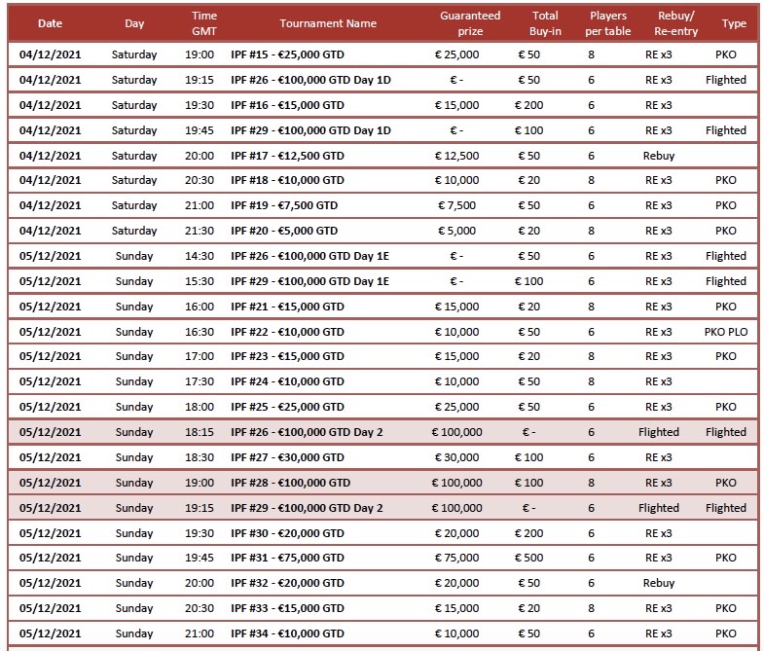Select IPF #26 - €100,000 GTD Day 1E
Image resolution: width=764 pixels, height=651 pixels.
tap(309, 256)
